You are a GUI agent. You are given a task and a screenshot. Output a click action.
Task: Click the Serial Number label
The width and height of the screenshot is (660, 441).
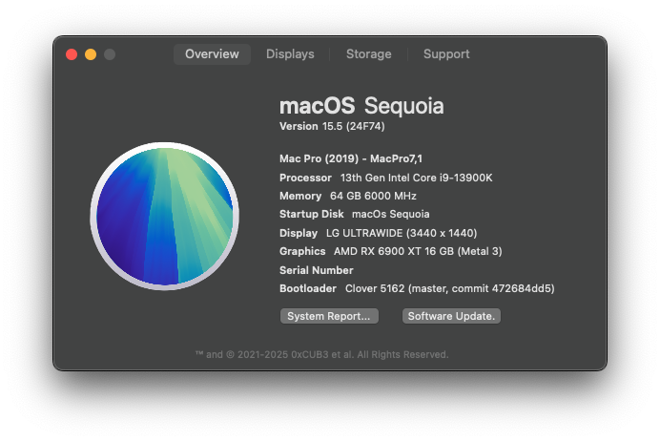tap(317, 270)
